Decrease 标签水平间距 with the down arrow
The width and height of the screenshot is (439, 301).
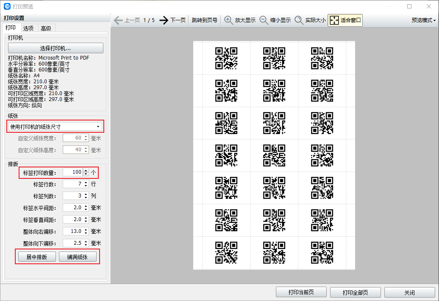coord(86,210)
